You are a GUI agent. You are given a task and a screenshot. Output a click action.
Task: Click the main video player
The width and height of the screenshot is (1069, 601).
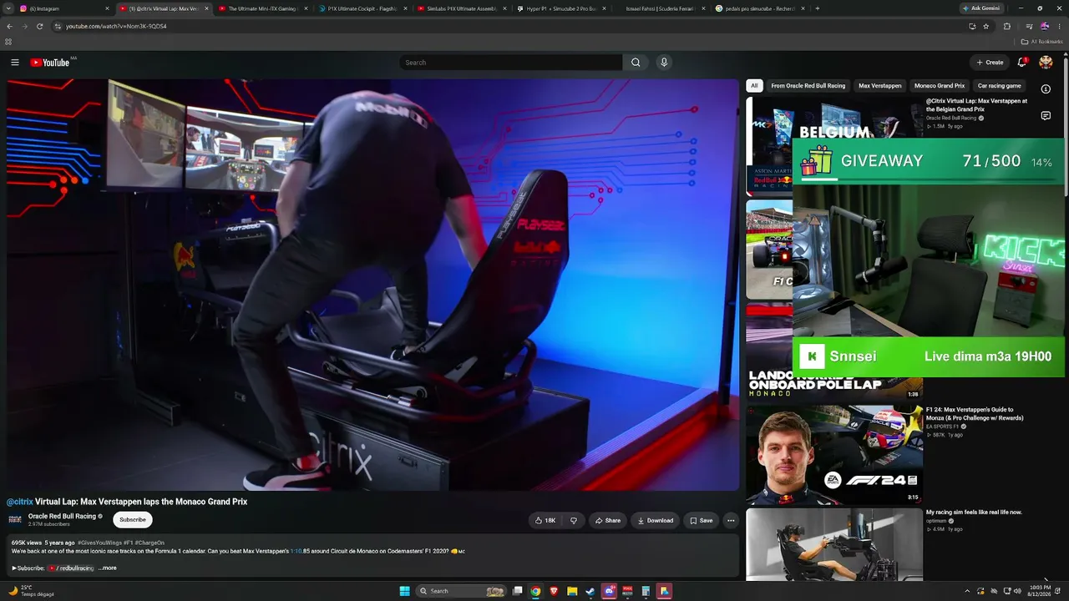tap(373, 285)
